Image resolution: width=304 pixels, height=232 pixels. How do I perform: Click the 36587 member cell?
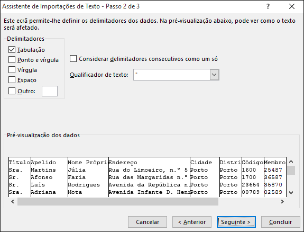(273, 177)
